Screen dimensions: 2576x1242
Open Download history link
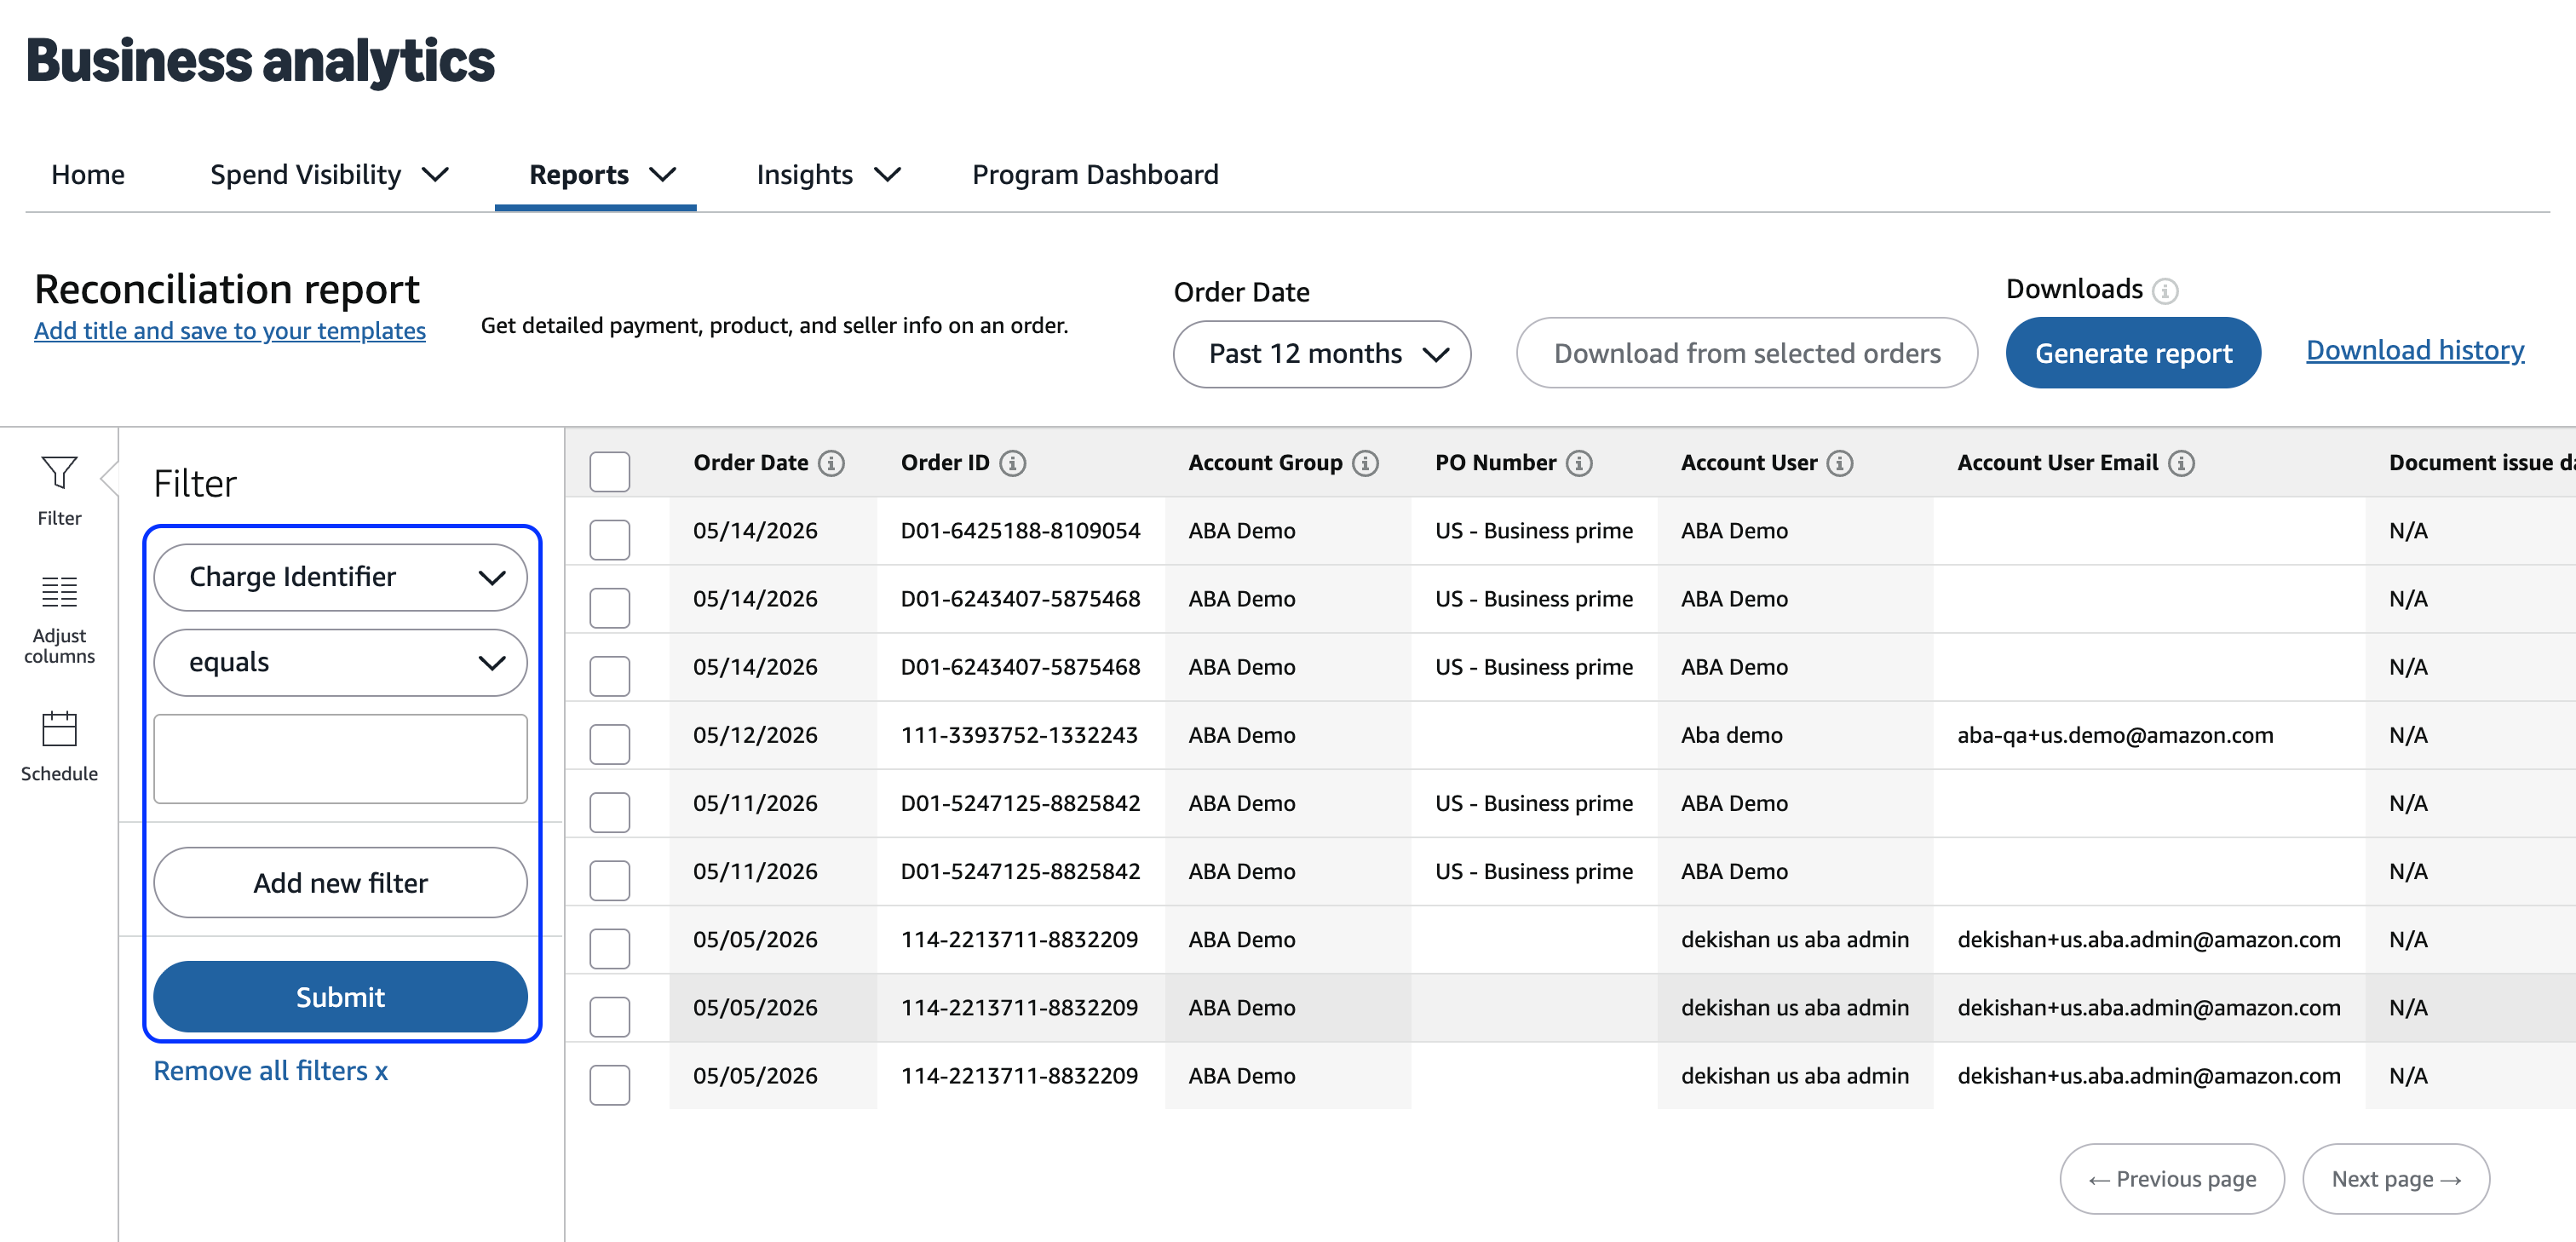(2415, 350)
